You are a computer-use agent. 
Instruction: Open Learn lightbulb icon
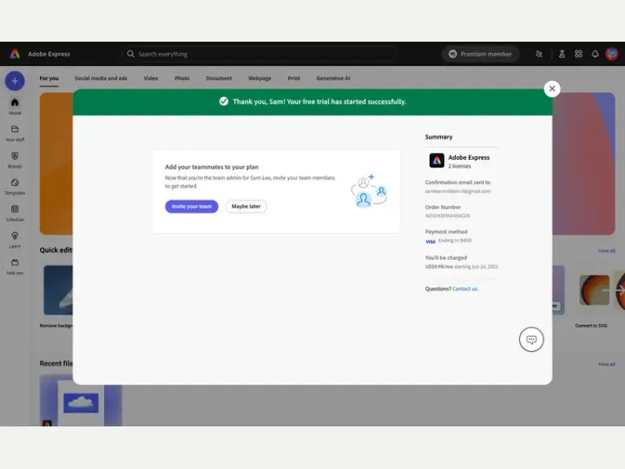(x=15, y=235)
